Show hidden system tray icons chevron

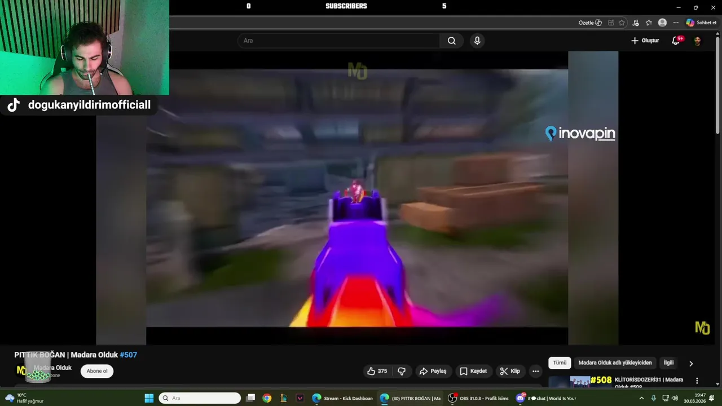coord(641,398)
